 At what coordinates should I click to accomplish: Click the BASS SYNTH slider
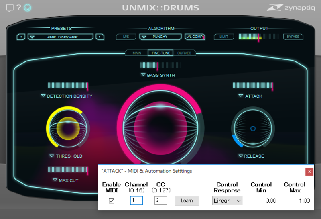[160, 65]
